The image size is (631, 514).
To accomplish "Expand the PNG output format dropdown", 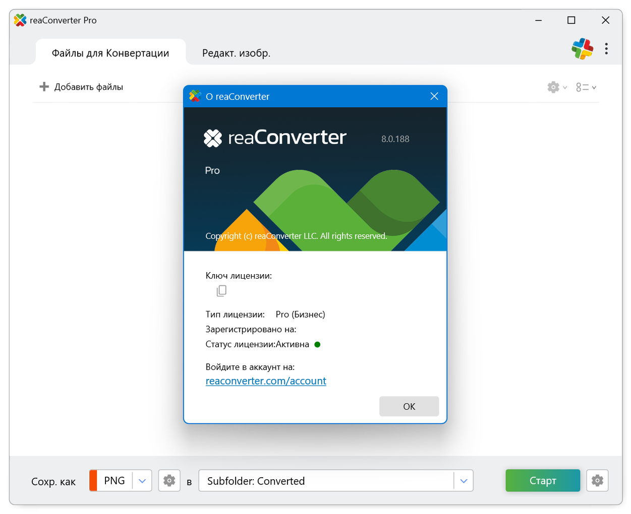I will coord(142,481).
